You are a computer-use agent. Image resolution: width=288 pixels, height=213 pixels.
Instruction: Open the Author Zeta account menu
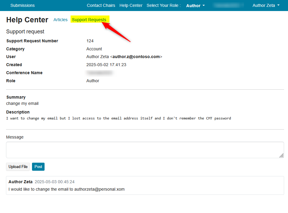click(266, 5)
